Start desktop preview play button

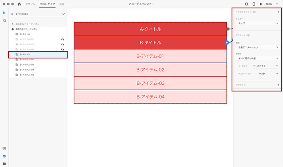pyautogui.click(x=261, y=4)
